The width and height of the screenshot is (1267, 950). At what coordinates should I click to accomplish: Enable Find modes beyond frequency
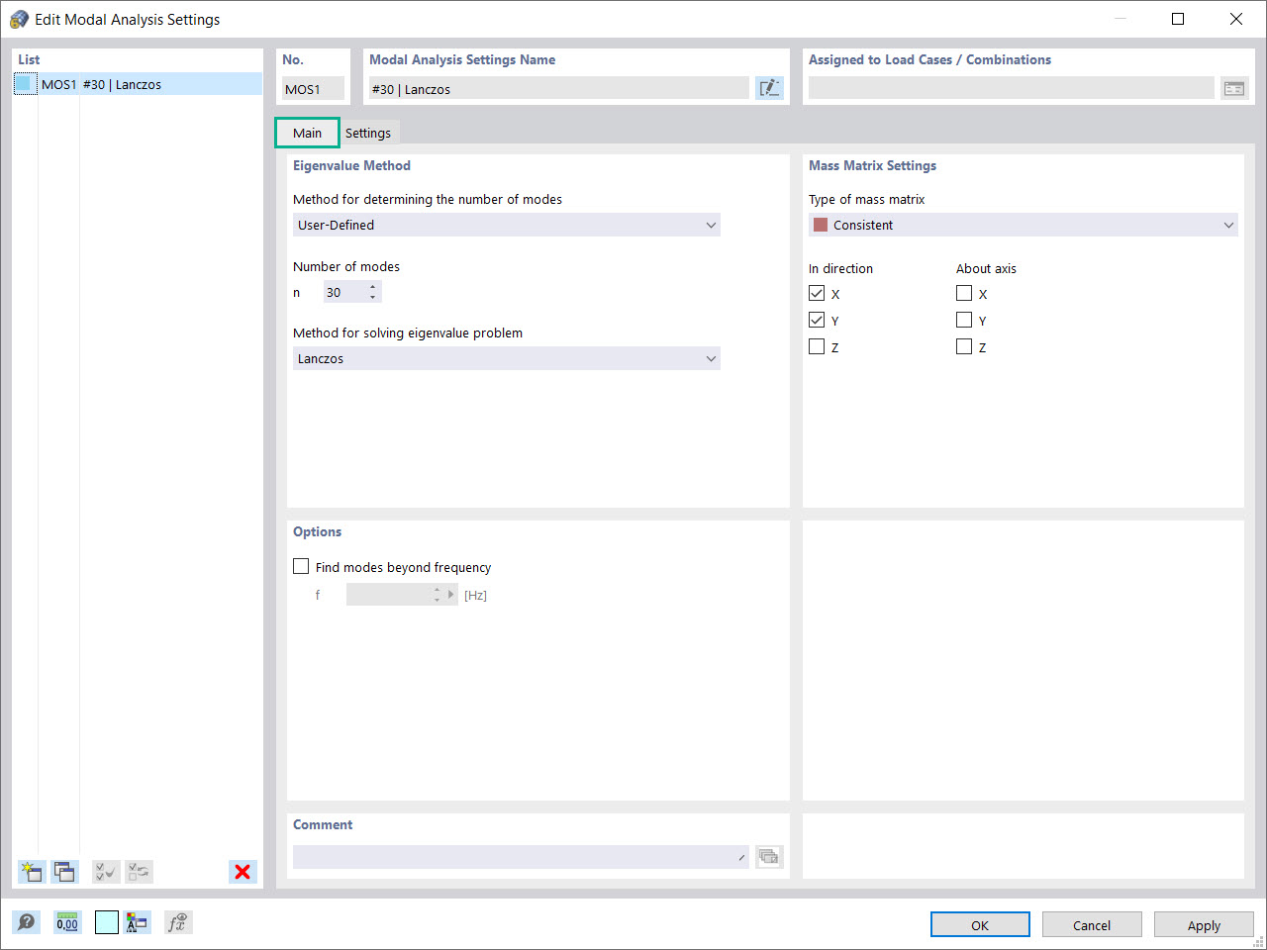pos(301,565)
